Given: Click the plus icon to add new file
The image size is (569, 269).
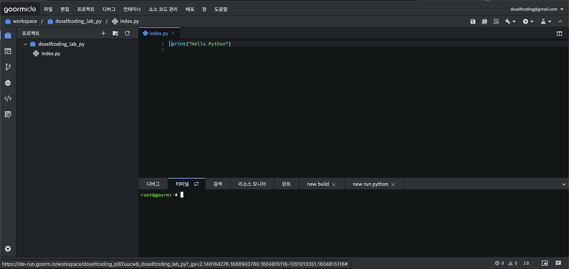Looking at the screenshot, I should [104, 33].
